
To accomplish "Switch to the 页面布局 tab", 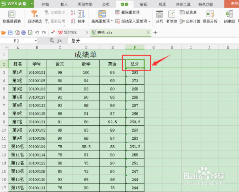I will [x=85, y=4].
